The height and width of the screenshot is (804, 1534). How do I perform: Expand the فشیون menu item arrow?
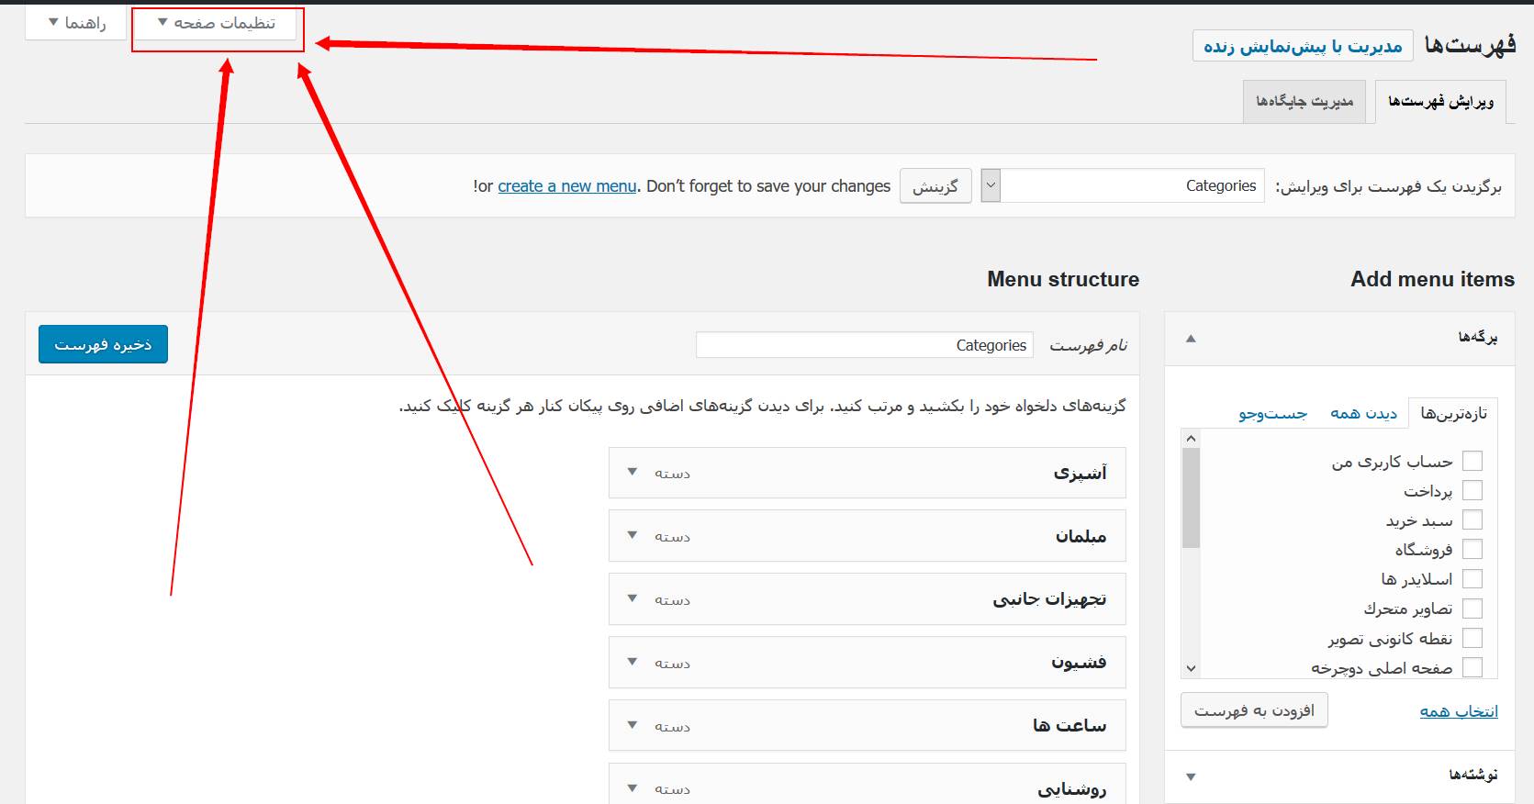pos(633,662)
